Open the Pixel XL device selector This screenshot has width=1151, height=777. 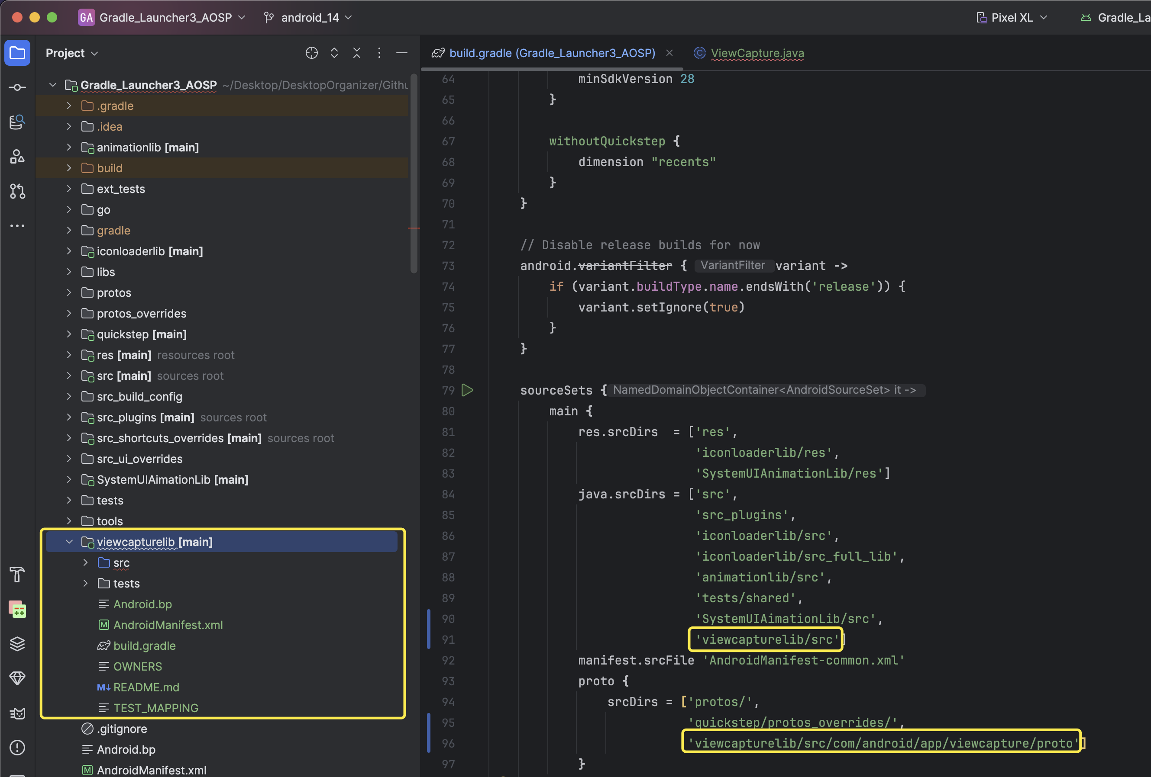(x=1012, y=17)
